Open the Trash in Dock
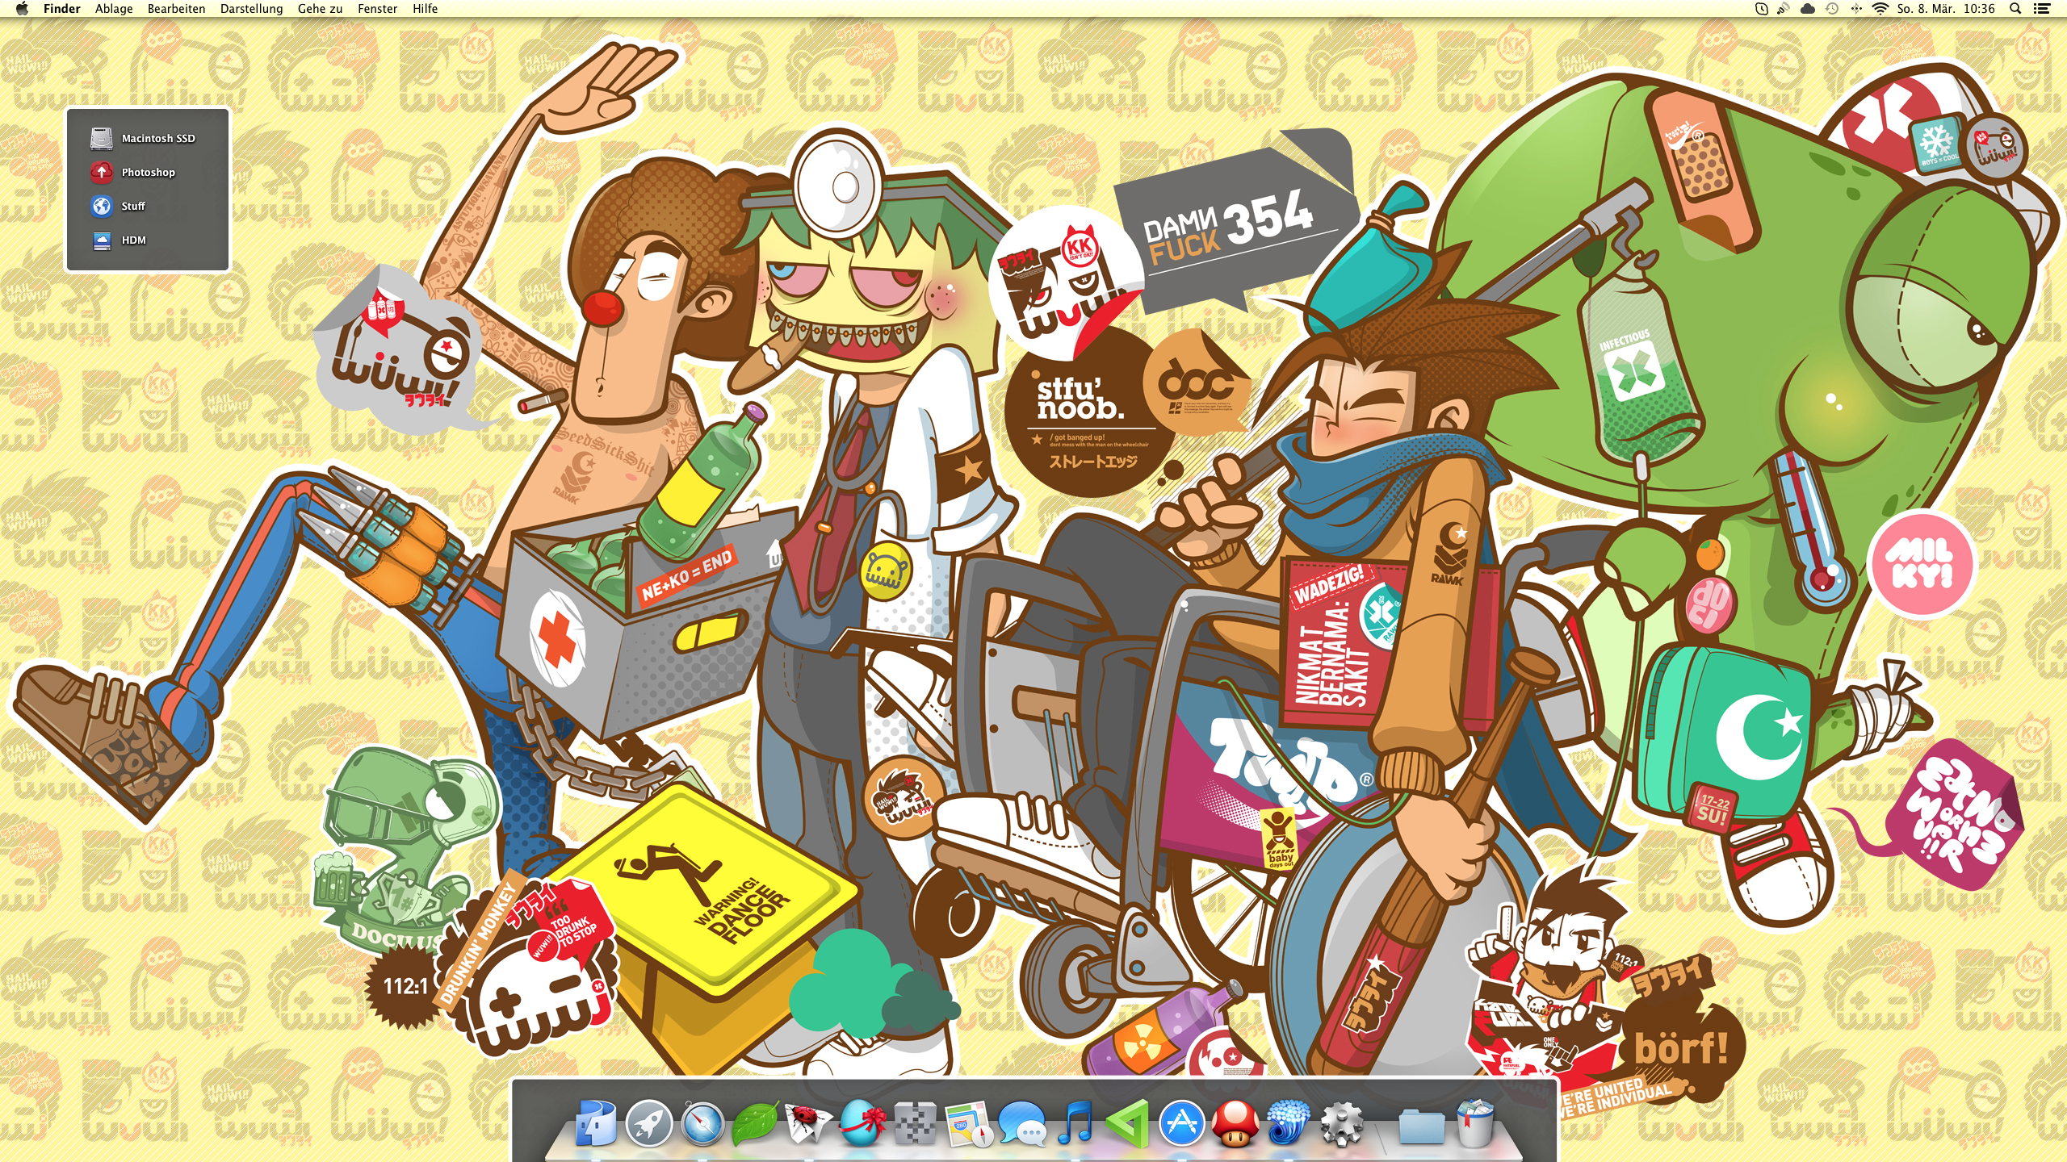2067x1162 pixels. pyautogui.click(x=1475, y=1122)
